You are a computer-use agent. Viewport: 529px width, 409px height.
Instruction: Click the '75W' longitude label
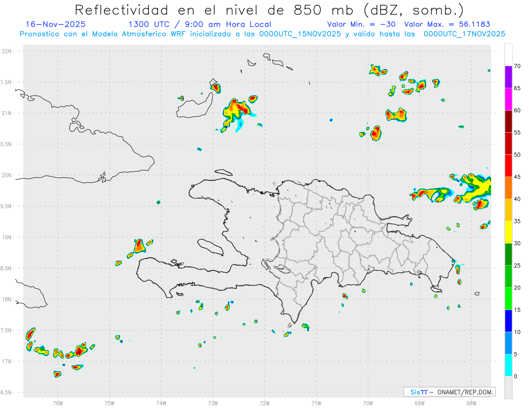click(109, 403)
